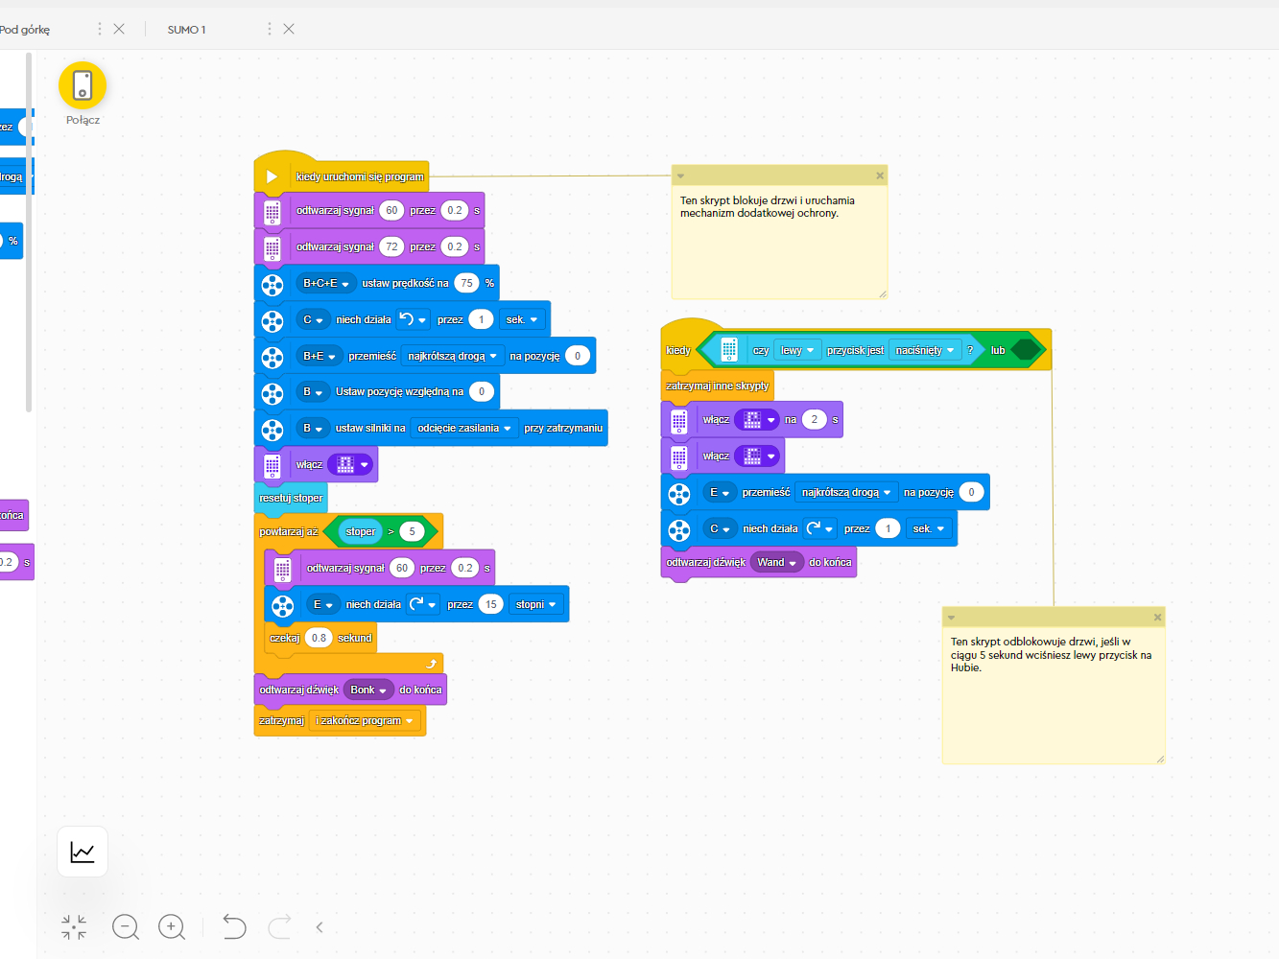Screen dimensions: 1279x959
Task: Open Pod górkę tab options menu
Action: (x=99, y=29)
